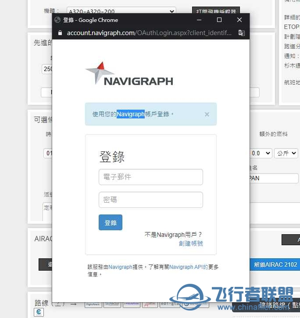Click the URL in the popup address bar

[x=149, y=32]
